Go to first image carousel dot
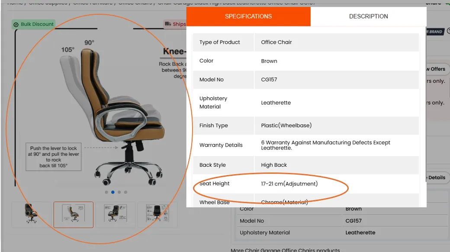Image resolution: width=450 pixels, height=252 pixels. coord(106,192)
